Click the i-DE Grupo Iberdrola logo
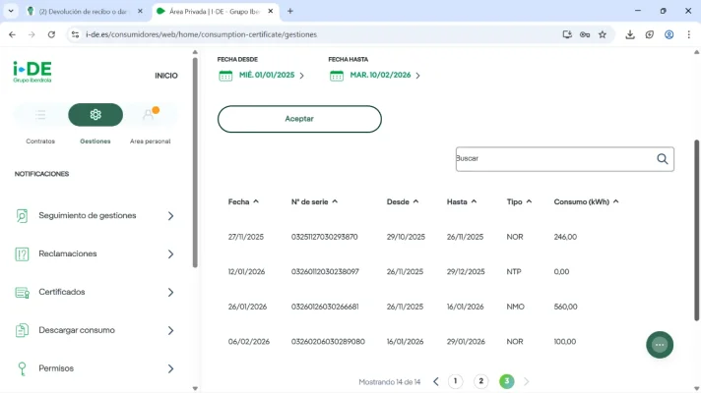 tap(32, 72)
